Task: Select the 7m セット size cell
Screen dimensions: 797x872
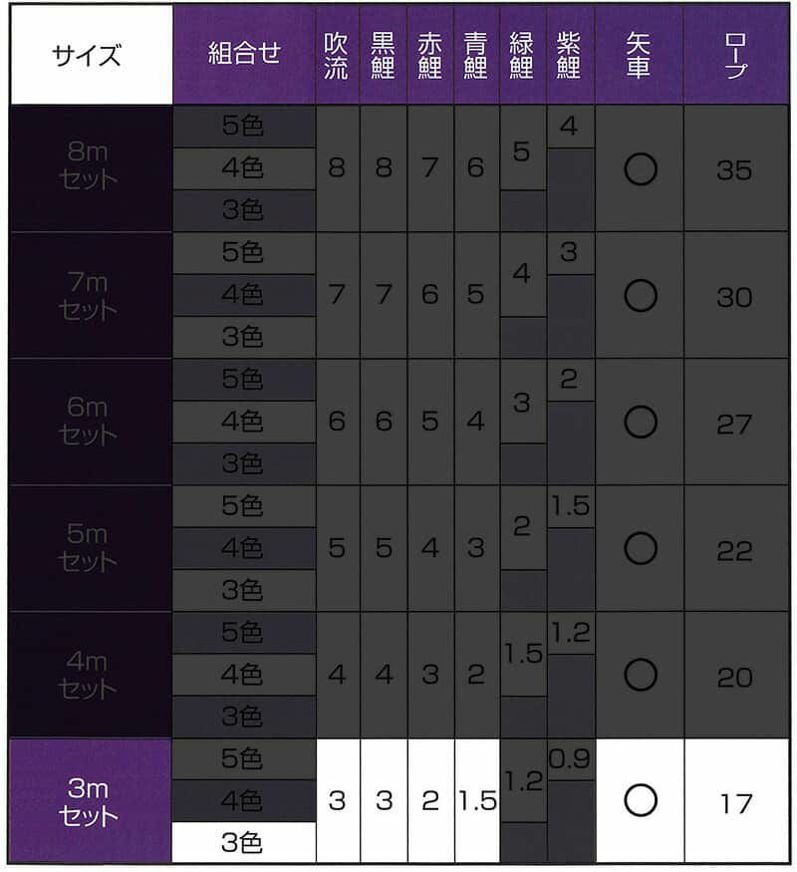Action: [89, 296]
